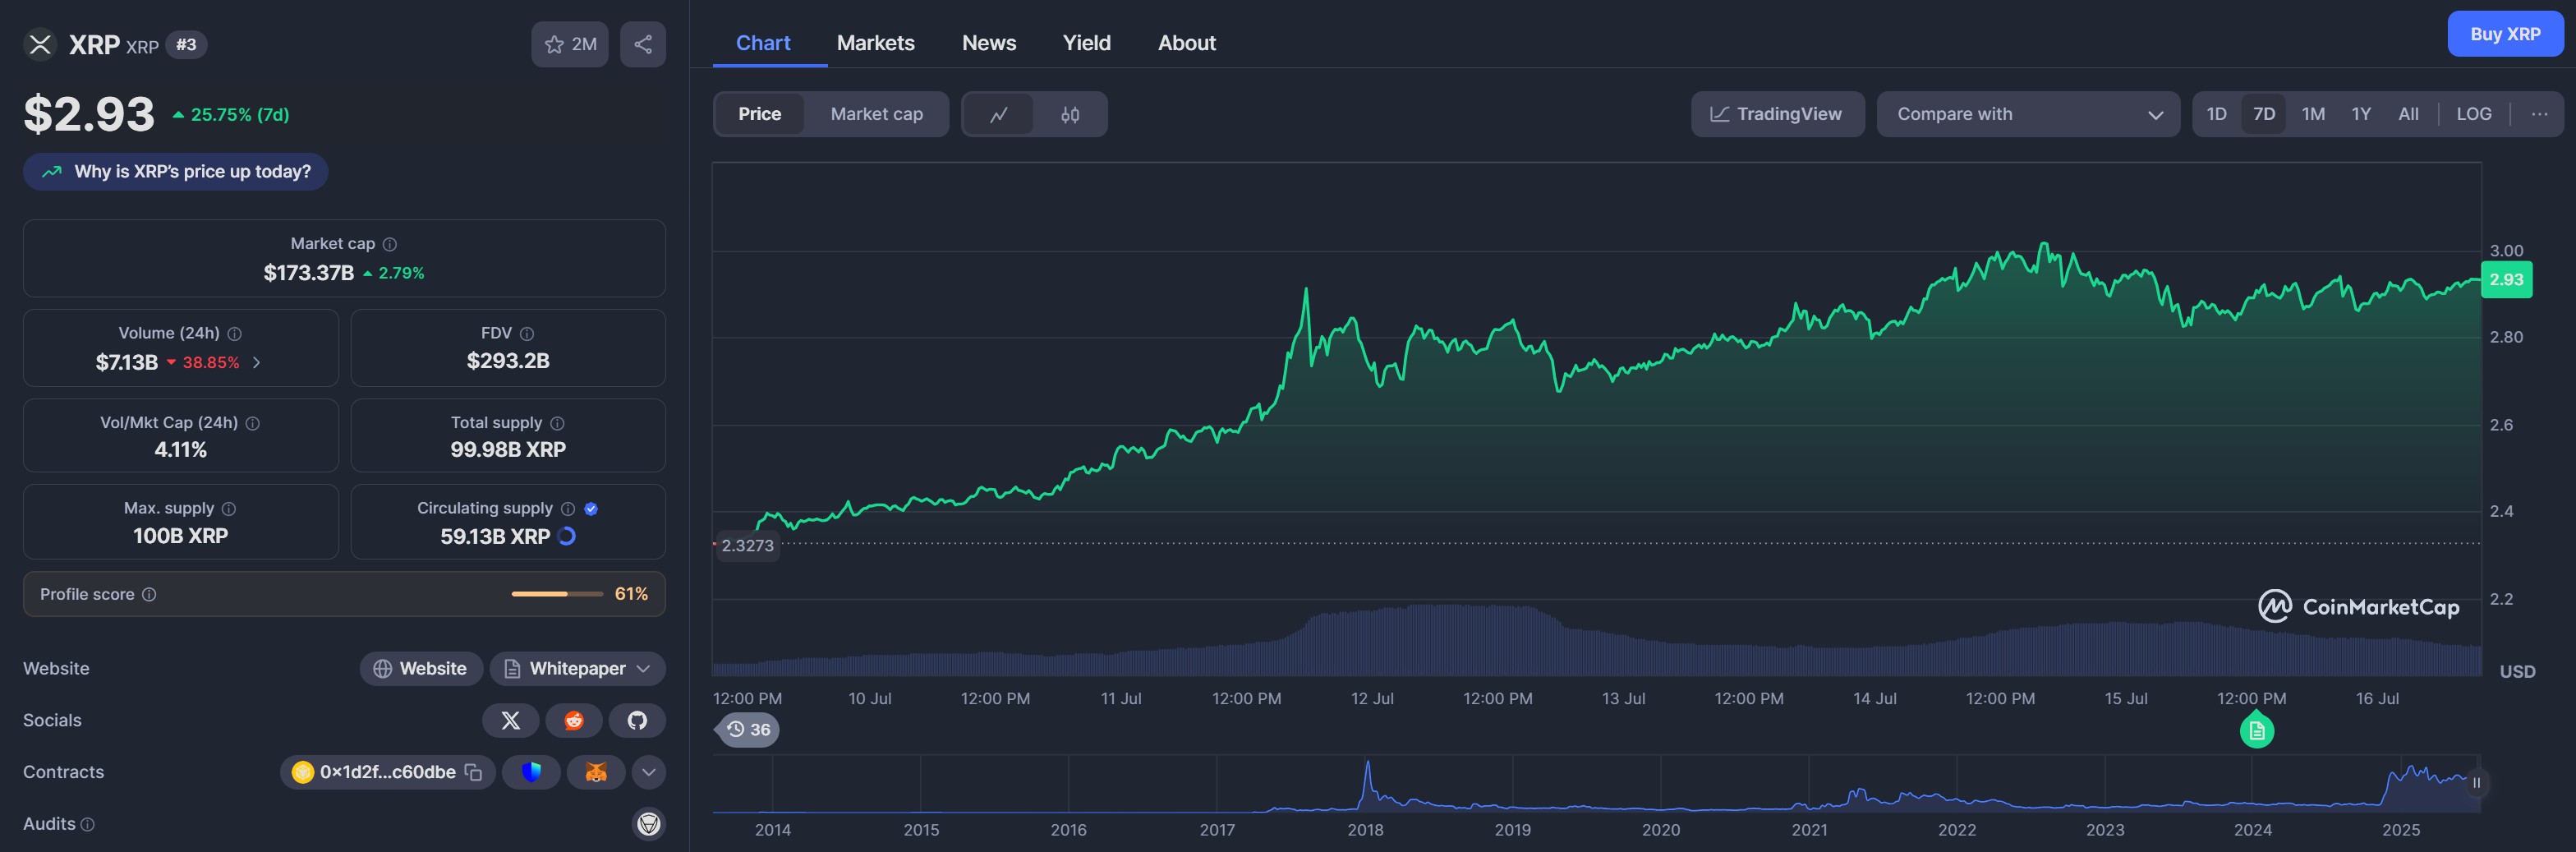Set chart range to 1Y
2576x852 pixels.
point(2361,114)
